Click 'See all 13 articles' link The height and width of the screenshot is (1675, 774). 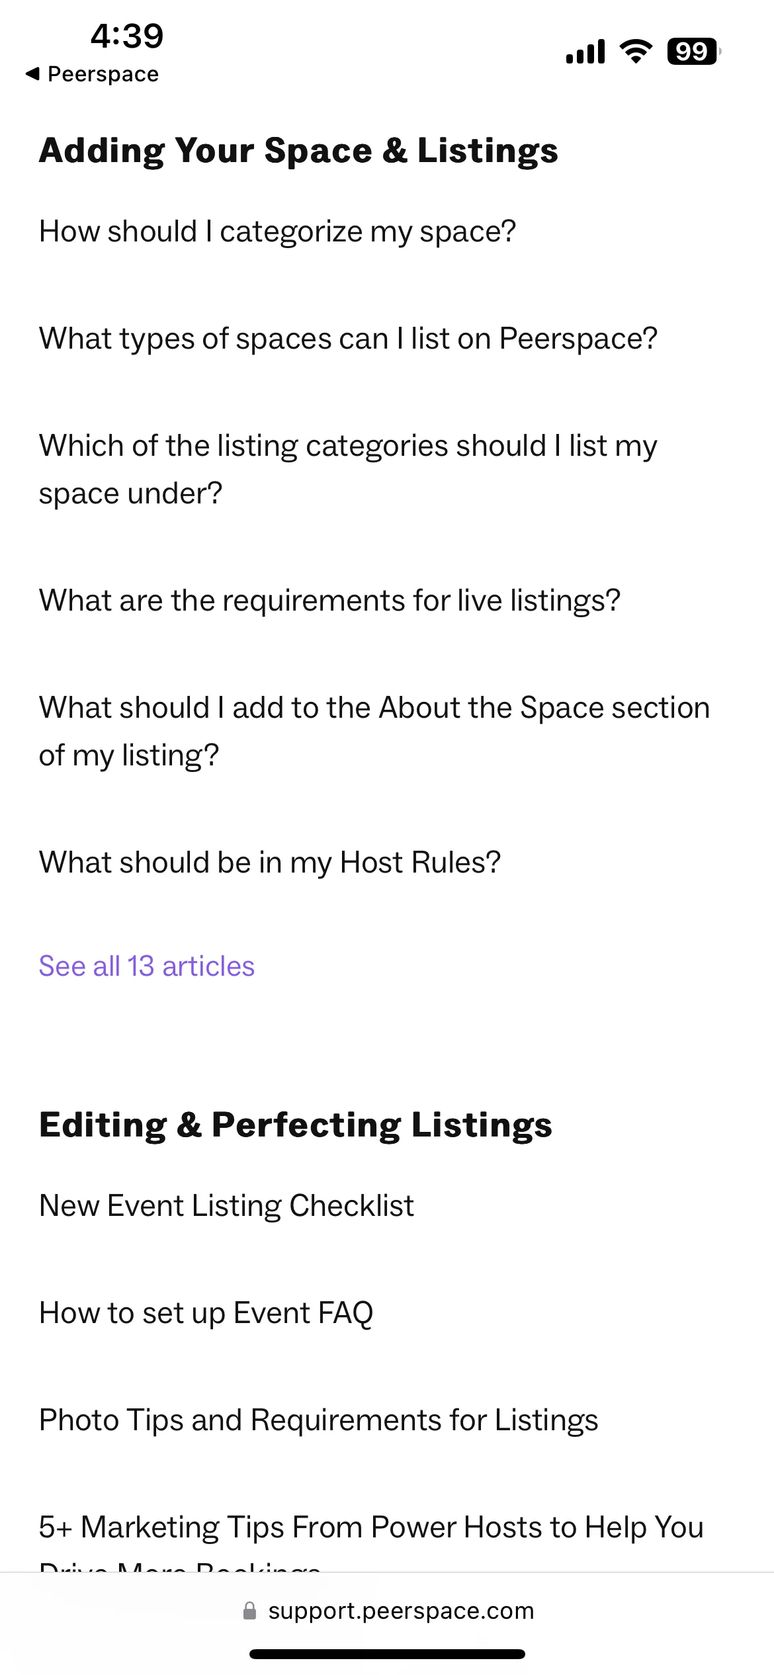(147, 966)
